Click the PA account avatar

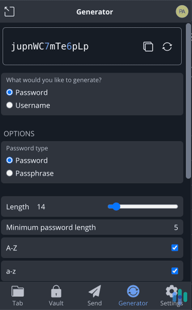(x=182, y=11)
